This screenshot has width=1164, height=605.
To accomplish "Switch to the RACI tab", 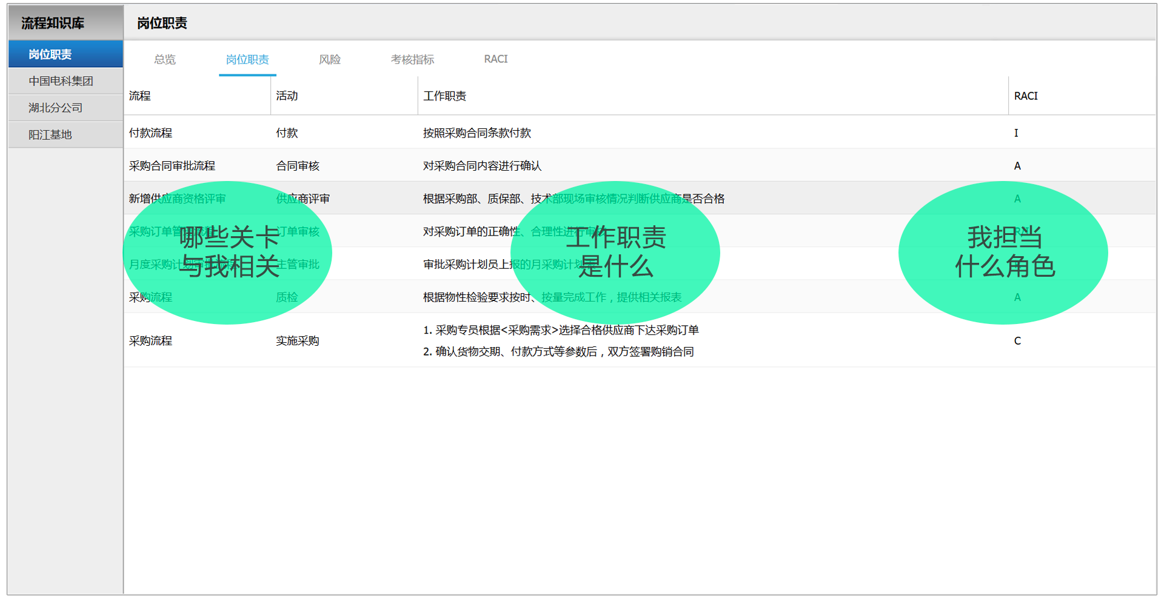I will tap(496, 59).
